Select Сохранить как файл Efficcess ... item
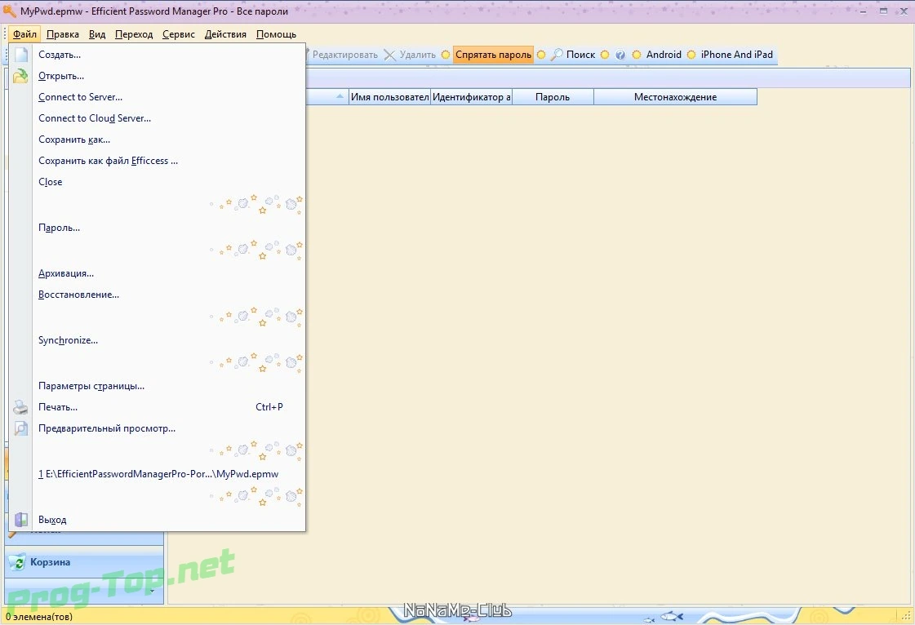Screen dimensions: 915x625 [x=157, y=161]
